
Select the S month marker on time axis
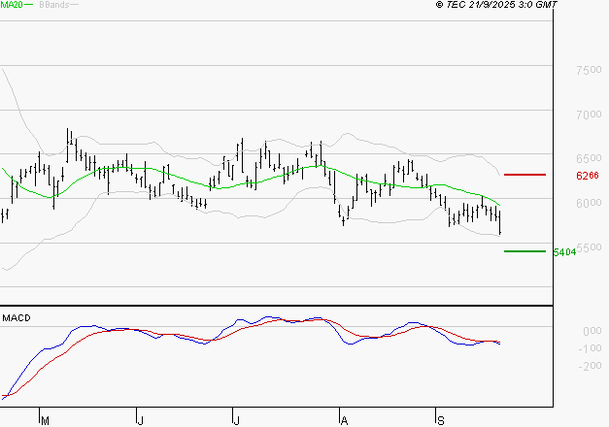click(440, 420)
